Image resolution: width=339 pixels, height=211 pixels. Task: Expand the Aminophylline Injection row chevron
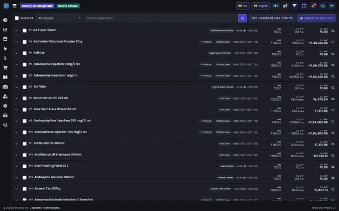tap(16, 121)
